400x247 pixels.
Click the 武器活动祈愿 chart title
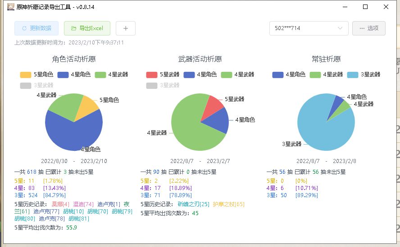[200, 59]
